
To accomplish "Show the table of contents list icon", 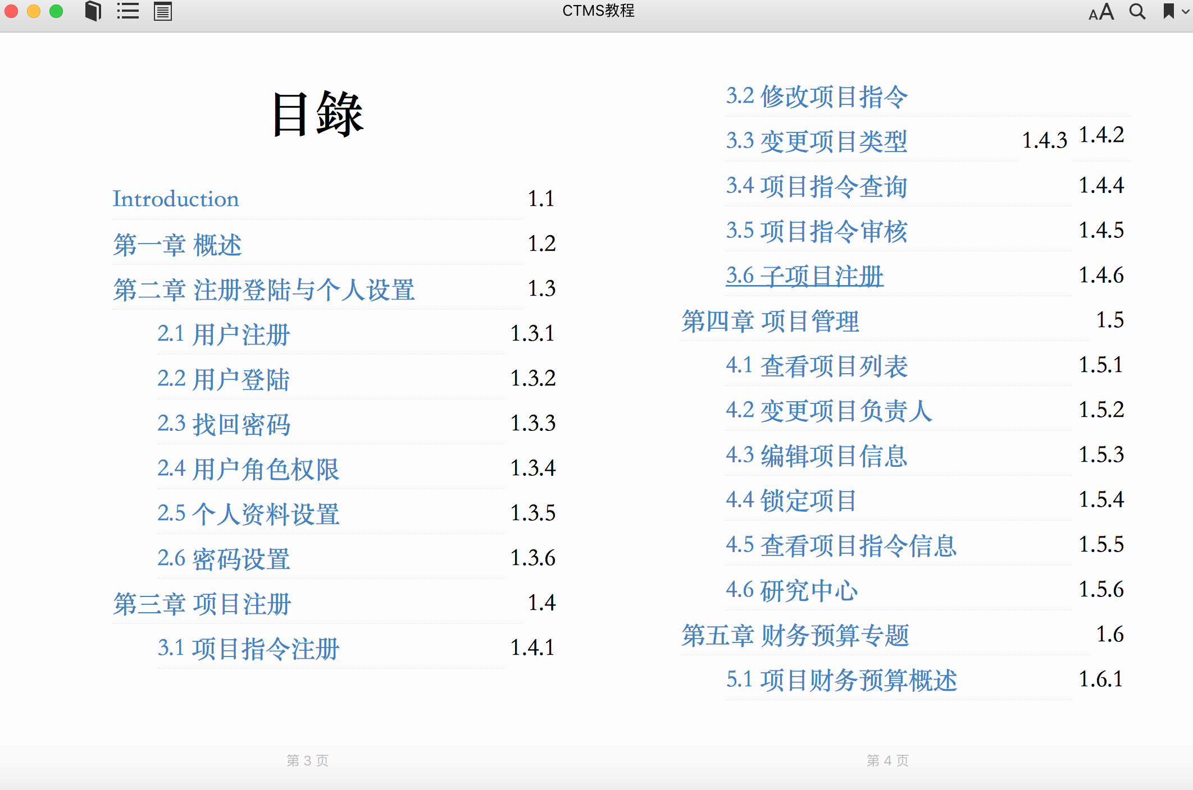I will (x=128, y=11).
